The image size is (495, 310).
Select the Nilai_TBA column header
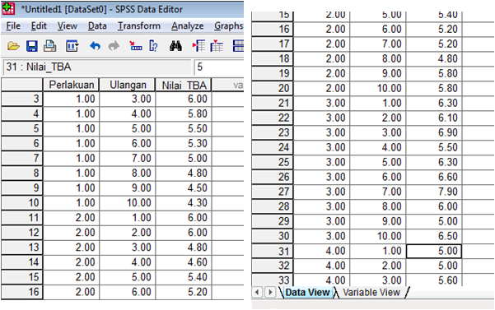(x=184, y=85)
